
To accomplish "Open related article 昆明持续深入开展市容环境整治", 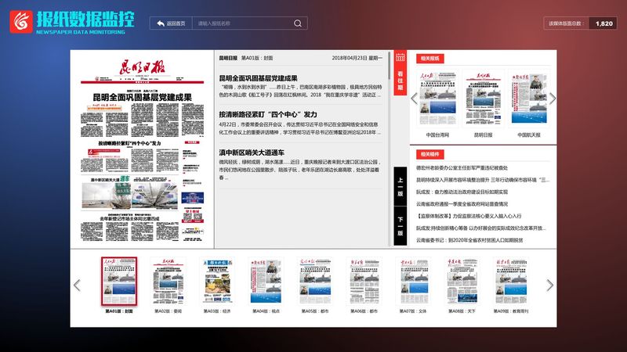I will 483,180.
